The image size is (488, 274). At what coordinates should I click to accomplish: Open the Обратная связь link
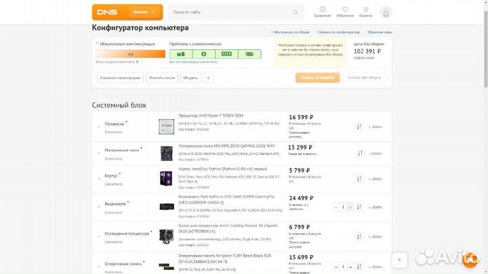(380, 32)
